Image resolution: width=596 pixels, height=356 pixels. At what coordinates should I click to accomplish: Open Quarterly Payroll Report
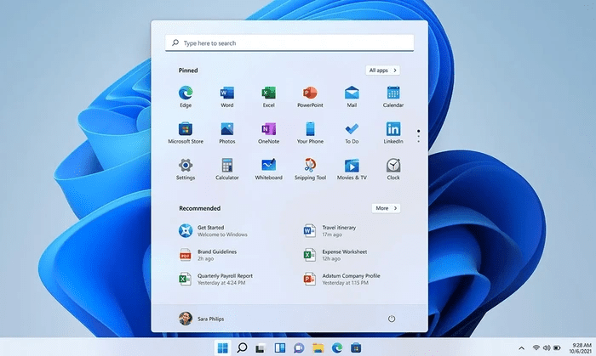[216, 280]
